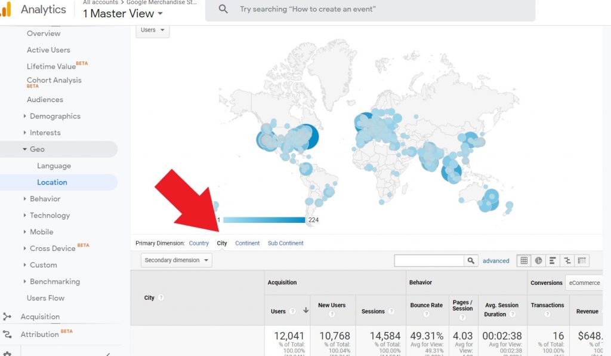The image size is (611, 356).
Task: Open the 1 Master View account selector
Action: pyautogui.click(x=122, y=14)
